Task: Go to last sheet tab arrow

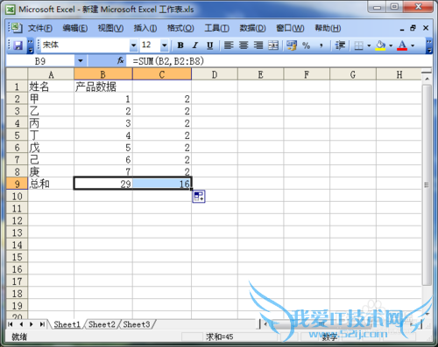Action: (x=42, y=324)
